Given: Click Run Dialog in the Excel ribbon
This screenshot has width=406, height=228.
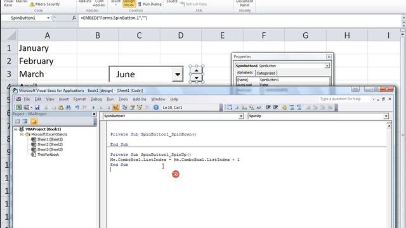Looking at the screenshot, I should (150, 4).
